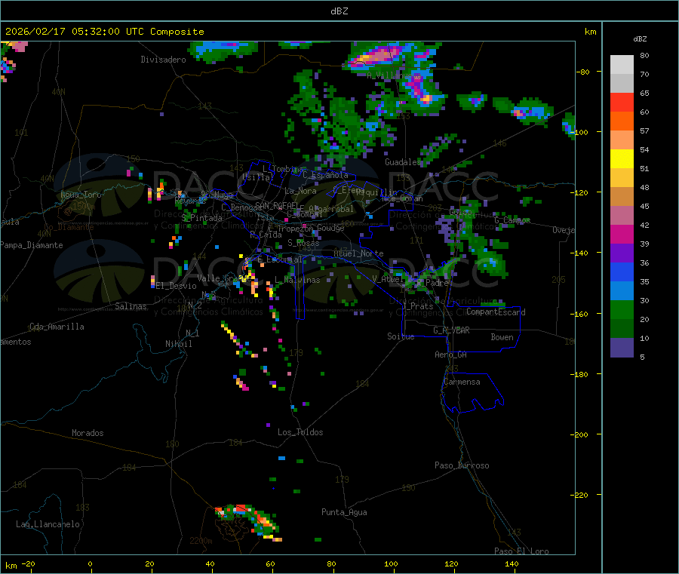
Task: Click the Goudge place label
Action: pos(330,228)
